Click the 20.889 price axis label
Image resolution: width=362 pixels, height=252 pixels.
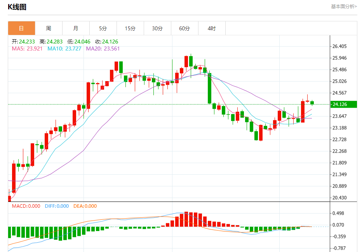tap(339, 186)
